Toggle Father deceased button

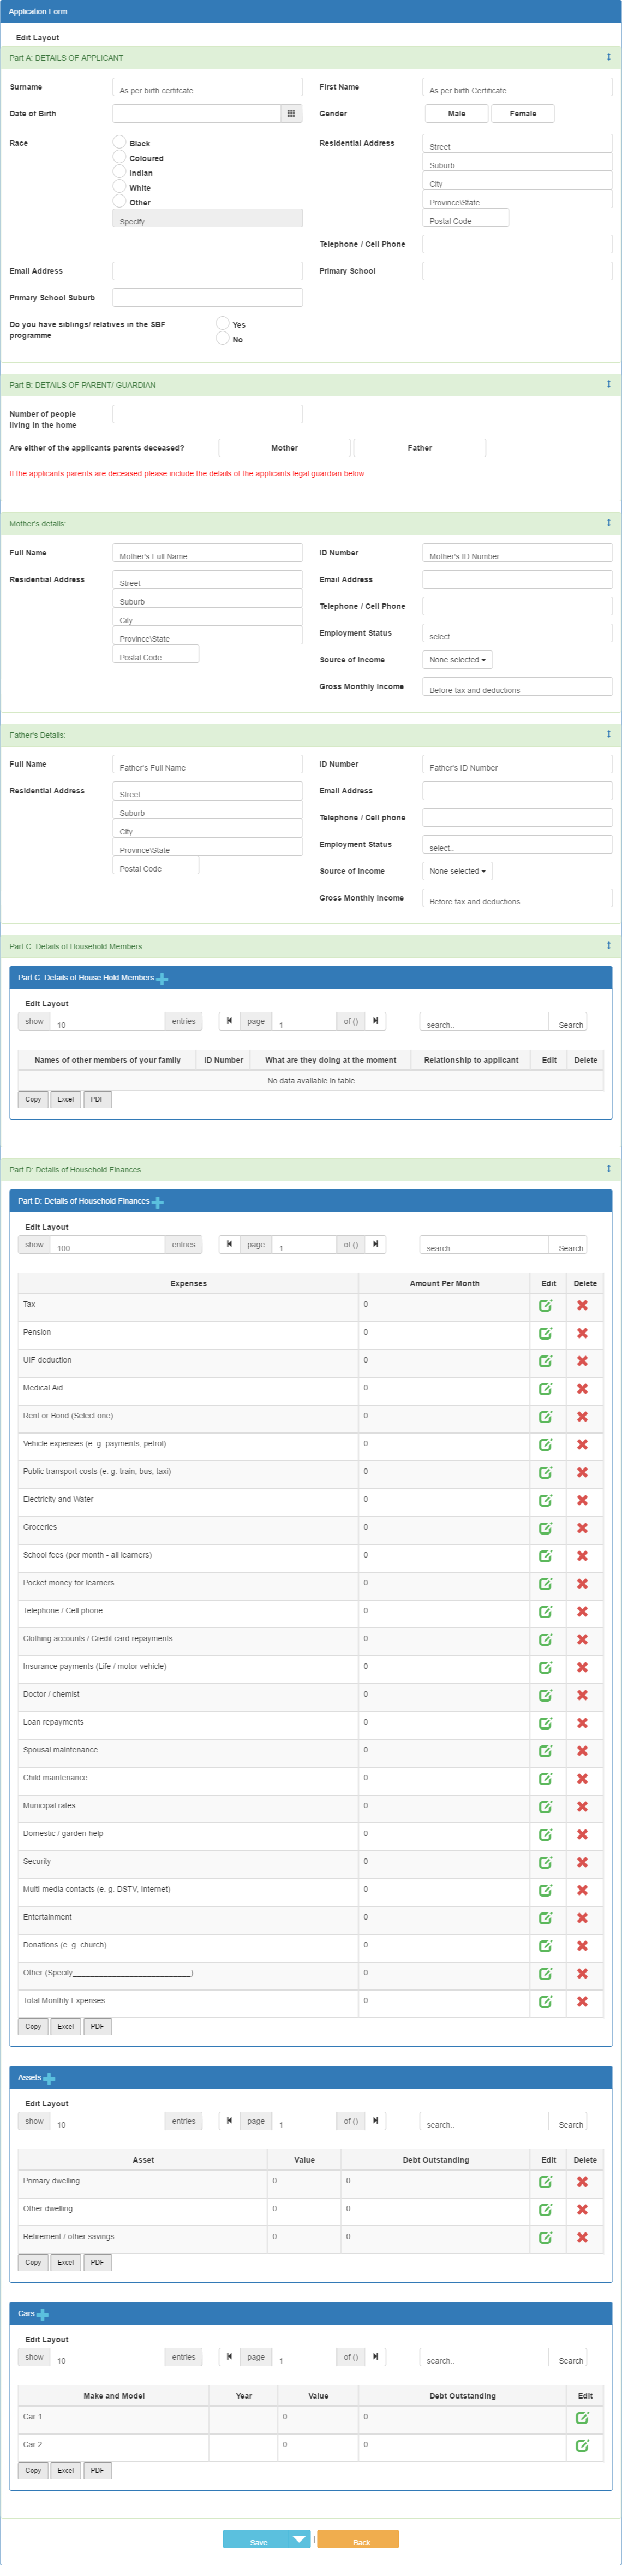pos(420,448)
